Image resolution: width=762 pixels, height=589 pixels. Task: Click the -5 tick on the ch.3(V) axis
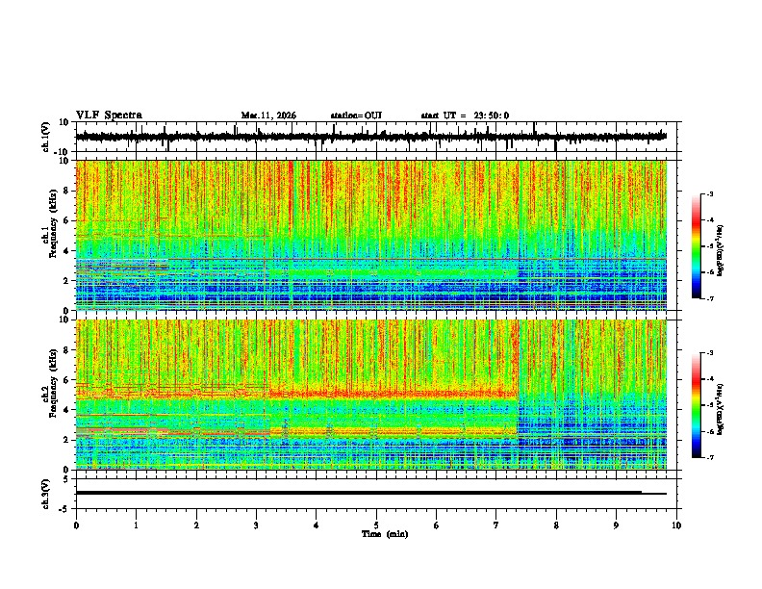65,509
